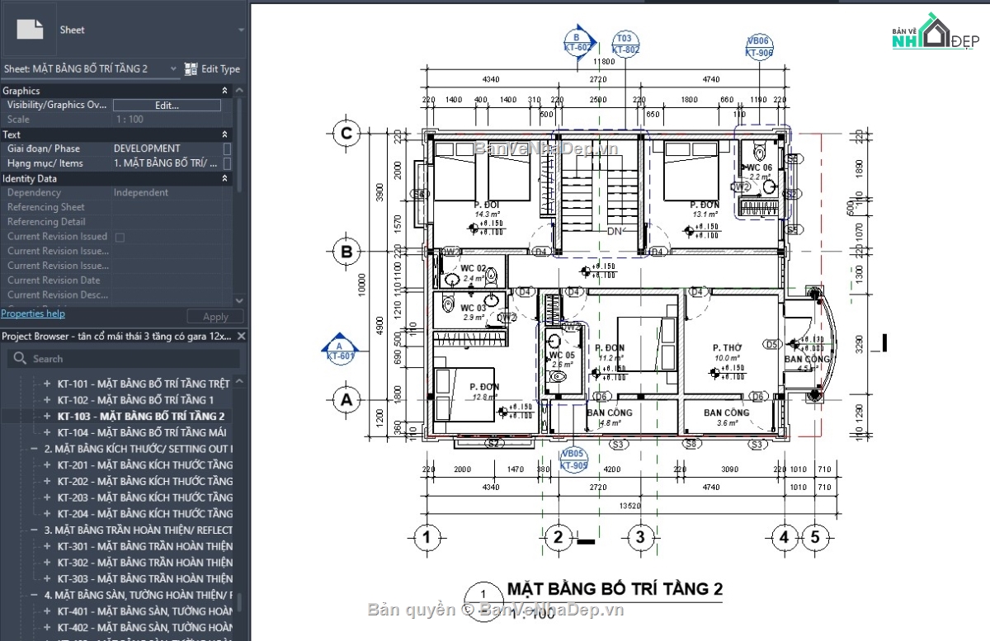
Task: Select grid bubble A
Action: (346, 400)
